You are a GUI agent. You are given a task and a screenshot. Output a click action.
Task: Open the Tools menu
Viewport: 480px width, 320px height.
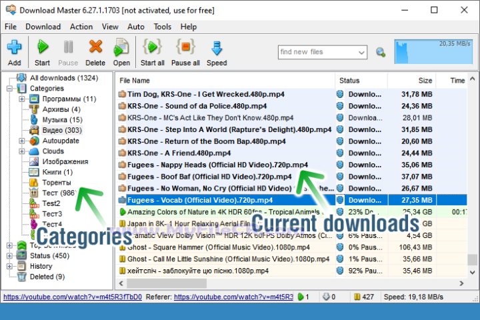(162, 27)
